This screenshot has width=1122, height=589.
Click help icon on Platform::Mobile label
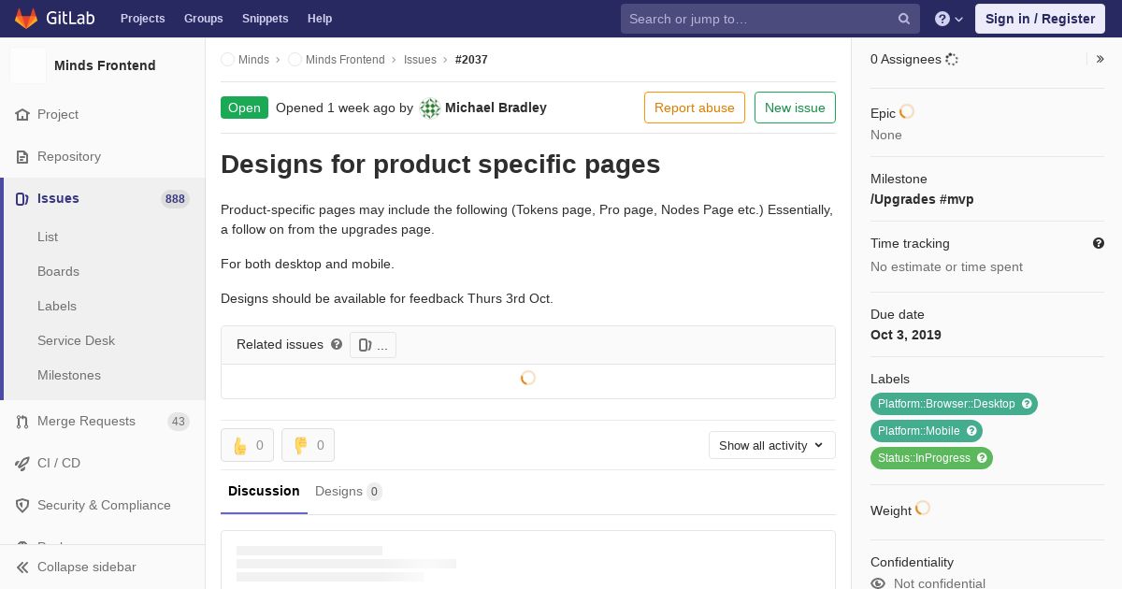click(x=971, y=431)
